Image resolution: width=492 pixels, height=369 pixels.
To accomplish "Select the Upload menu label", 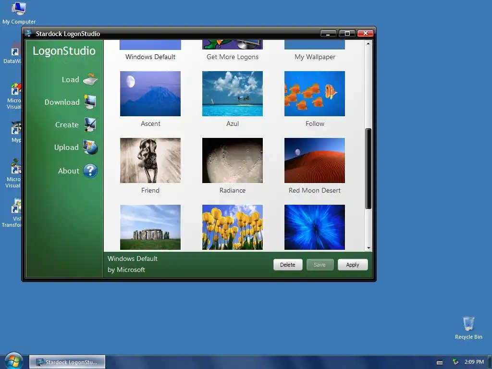I will click(x=66, y=148).
